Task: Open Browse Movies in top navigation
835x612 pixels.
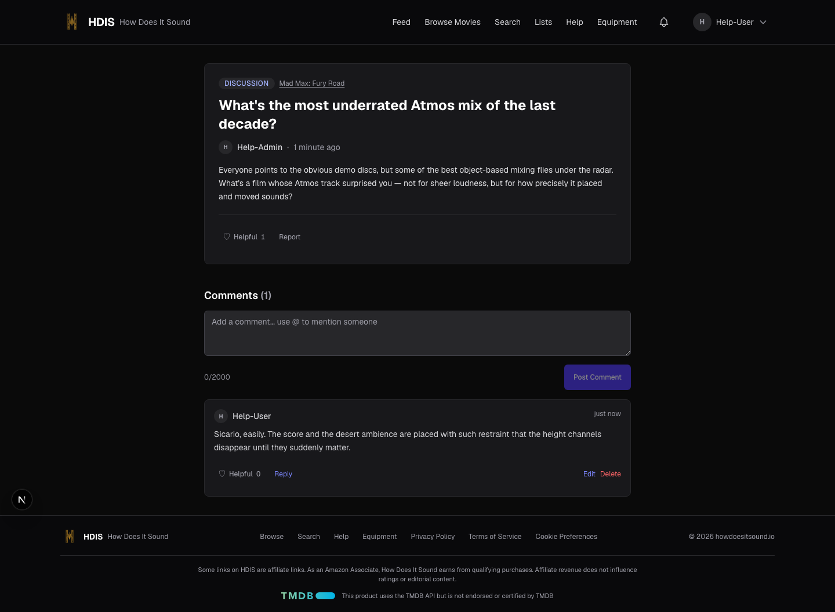Action: [452, 22]
